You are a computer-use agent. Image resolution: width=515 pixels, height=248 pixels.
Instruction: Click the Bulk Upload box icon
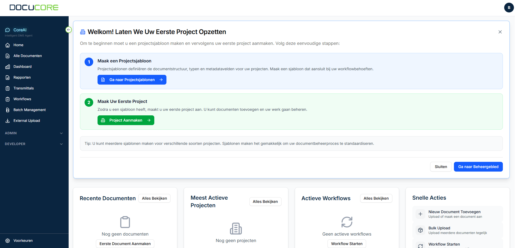[420, 230]
